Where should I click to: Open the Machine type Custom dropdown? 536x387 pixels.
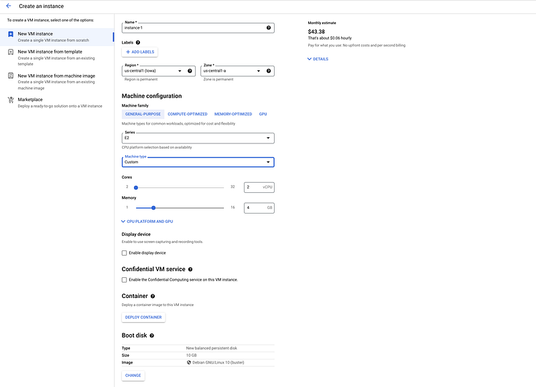[x=198, y=162]
